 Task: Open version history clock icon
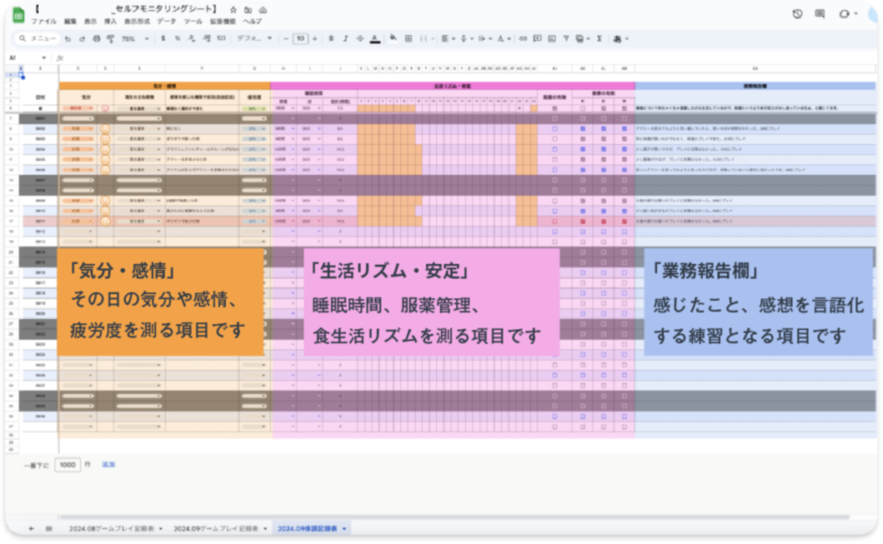(797, 14)
